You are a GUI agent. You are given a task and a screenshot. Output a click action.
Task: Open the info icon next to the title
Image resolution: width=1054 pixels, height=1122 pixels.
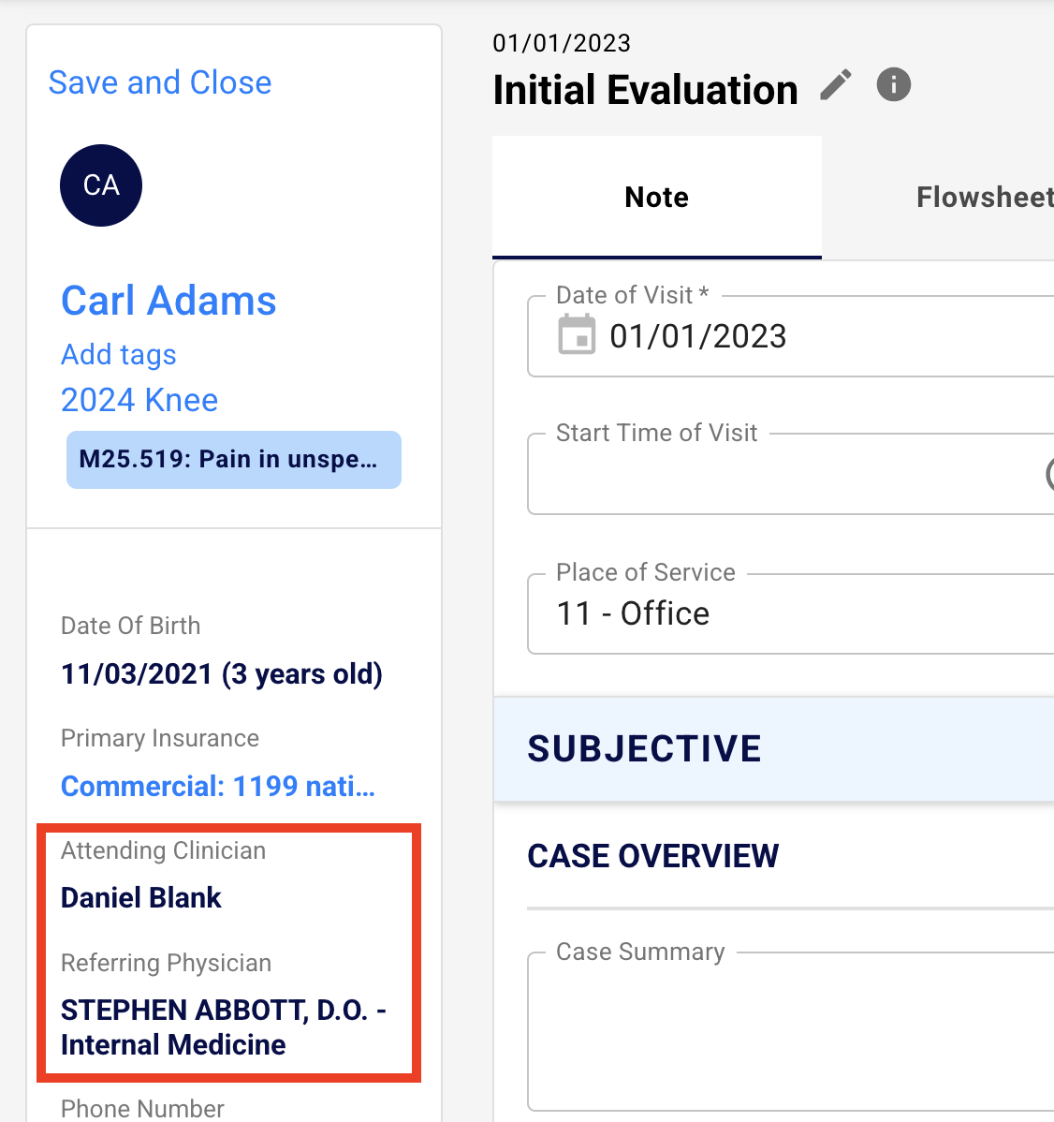(x=893, y=84)
